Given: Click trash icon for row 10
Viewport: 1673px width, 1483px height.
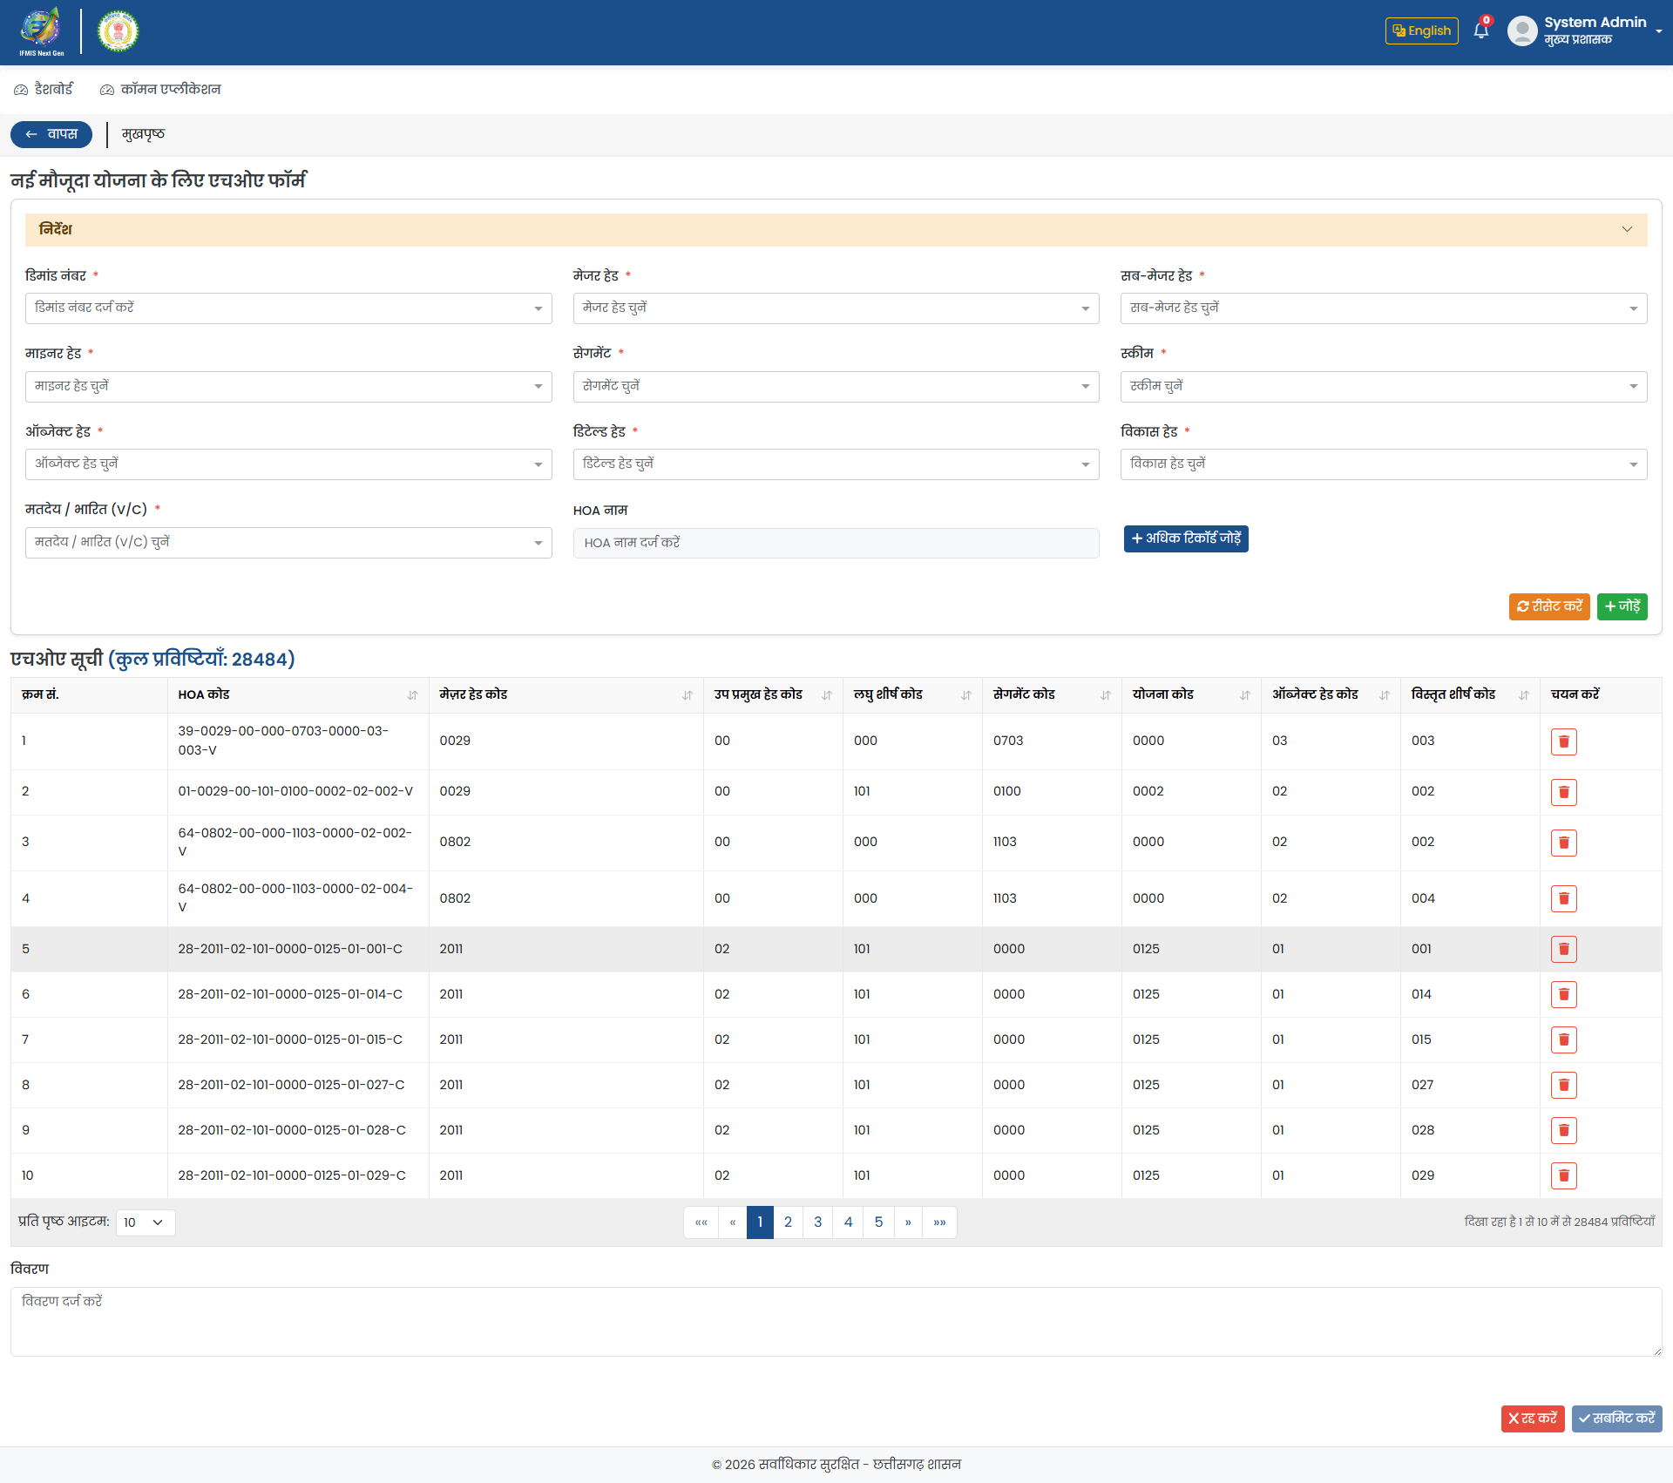Looking at the screenshot, I should point(1563,1175).
